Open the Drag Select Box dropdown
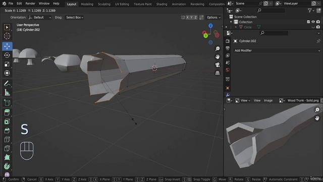The width and height of the screenshot is (323, 182). tap(75, 18)
